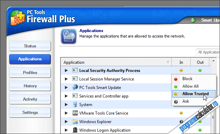Expand Windows Logon Application row

66,130
